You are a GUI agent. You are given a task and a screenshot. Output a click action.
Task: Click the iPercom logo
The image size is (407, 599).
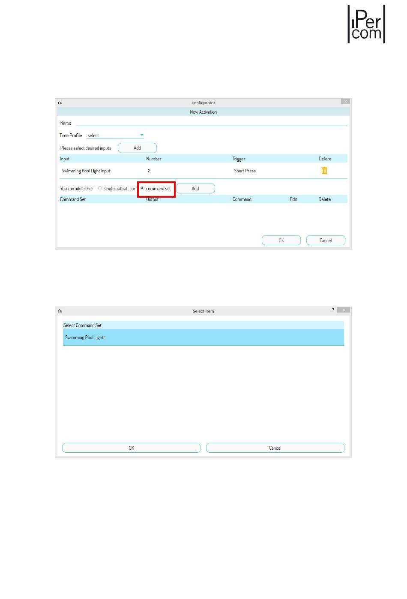(366, 24)
